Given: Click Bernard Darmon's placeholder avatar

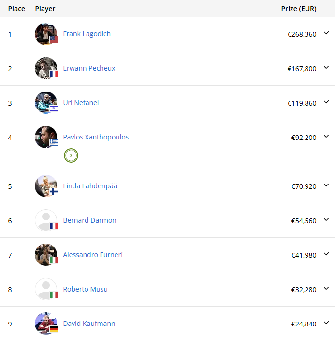Looking at the screenshot, I should pyautogui.click(x=46, y=220).
